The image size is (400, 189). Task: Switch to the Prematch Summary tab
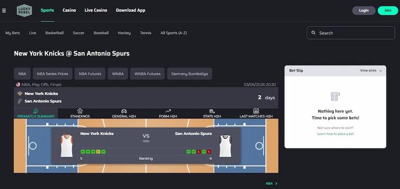36,114
